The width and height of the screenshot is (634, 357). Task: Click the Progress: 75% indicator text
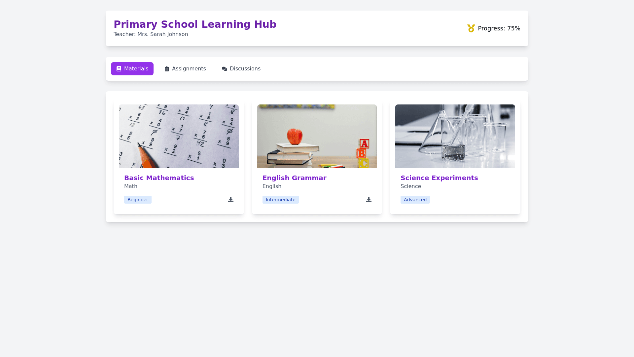coord(499,28)
